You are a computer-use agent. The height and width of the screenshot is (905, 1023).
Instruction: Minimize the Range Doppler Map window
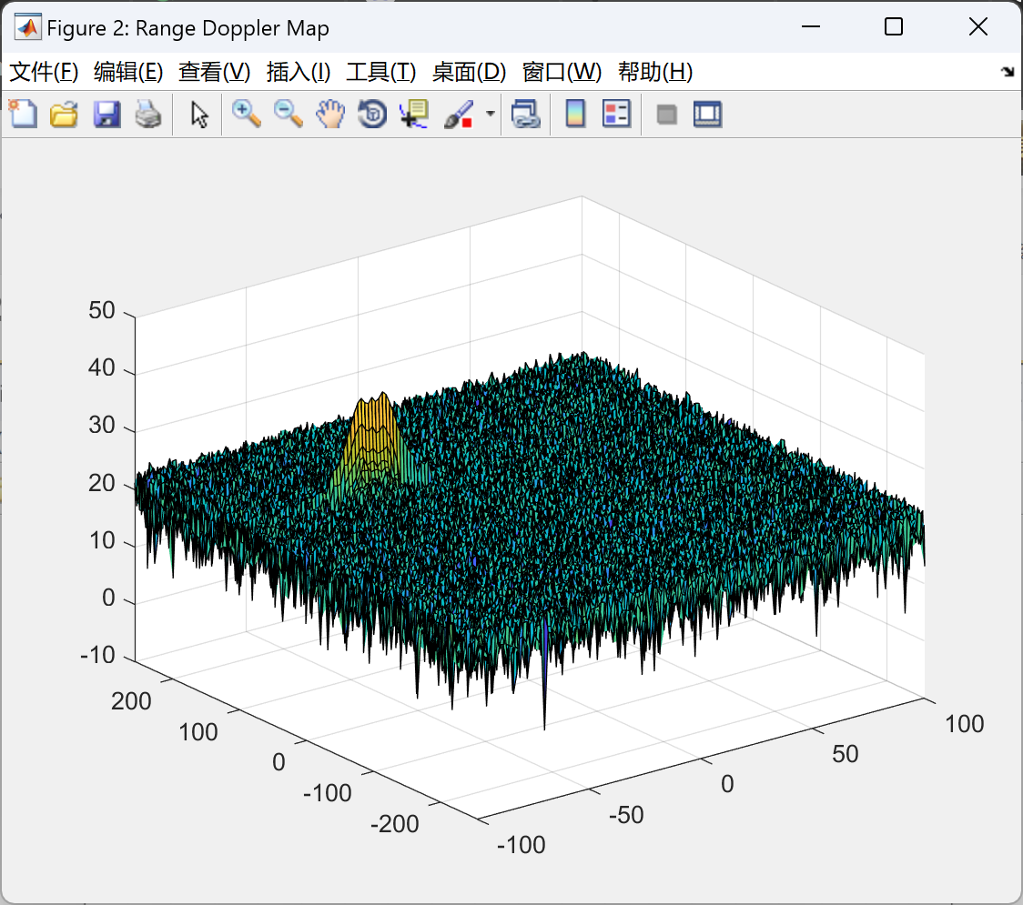pos(810,26)
